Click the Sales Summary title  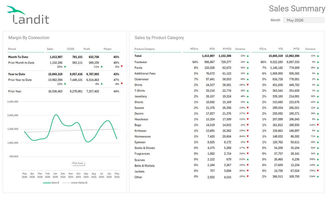297,8
